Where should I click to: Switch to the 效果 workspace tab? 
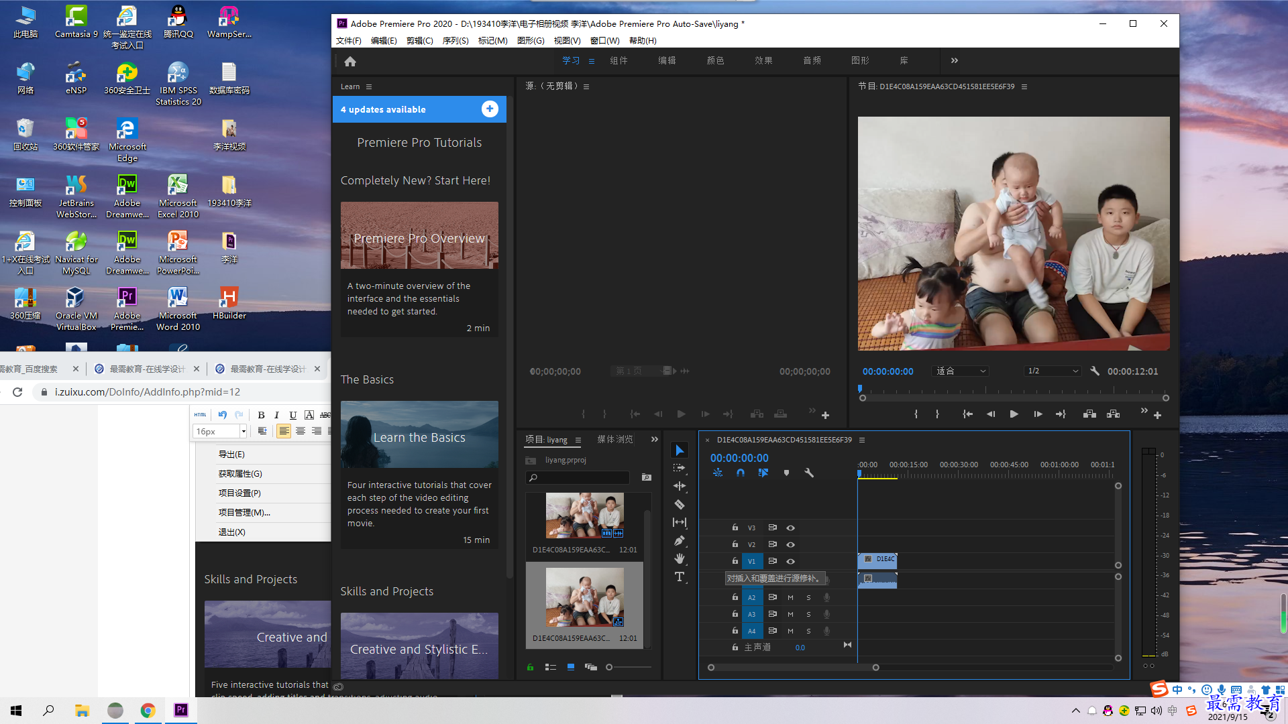tap(763, 60)
